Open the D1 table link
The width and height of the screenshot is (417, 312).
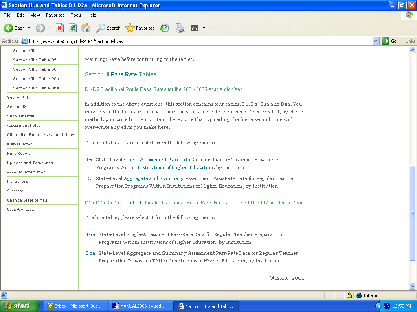click(90, 160)
